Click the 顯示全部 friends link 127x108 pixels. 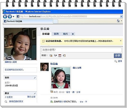tap(31, 97)
